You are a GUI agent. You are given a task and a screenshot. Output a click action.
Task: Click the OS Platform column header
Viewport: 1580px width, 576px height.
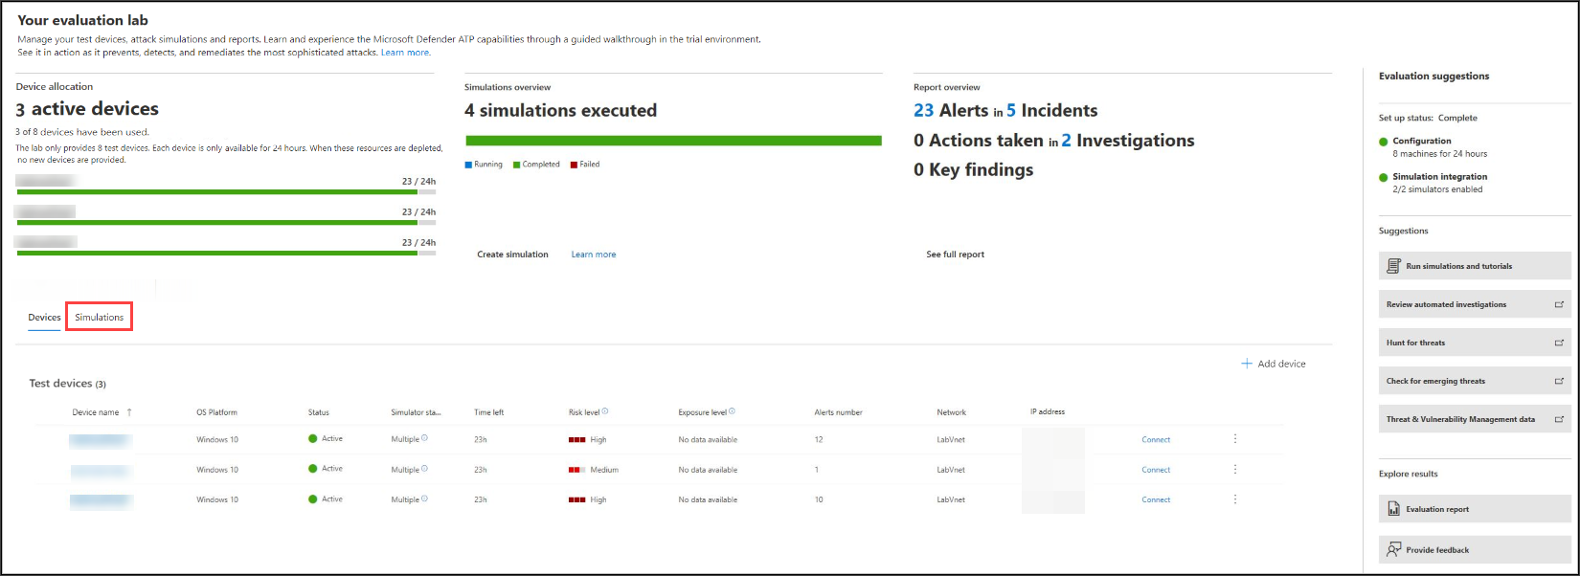coord(216,412)
